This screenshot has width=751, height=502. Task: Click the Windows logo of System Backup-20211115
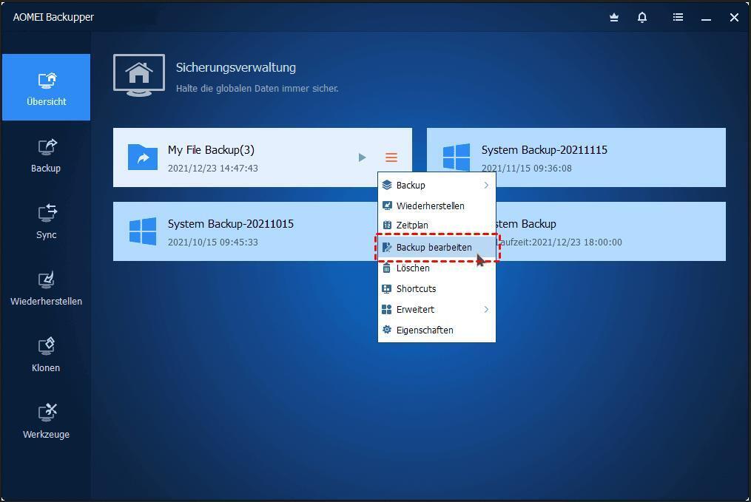tap(457, 157)
